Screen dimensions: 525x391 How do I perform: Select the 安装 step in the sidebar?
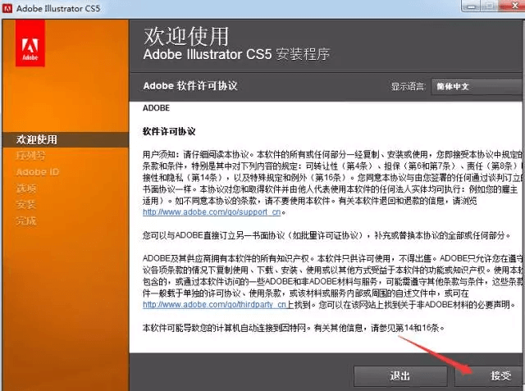click(x=26, y=204)
